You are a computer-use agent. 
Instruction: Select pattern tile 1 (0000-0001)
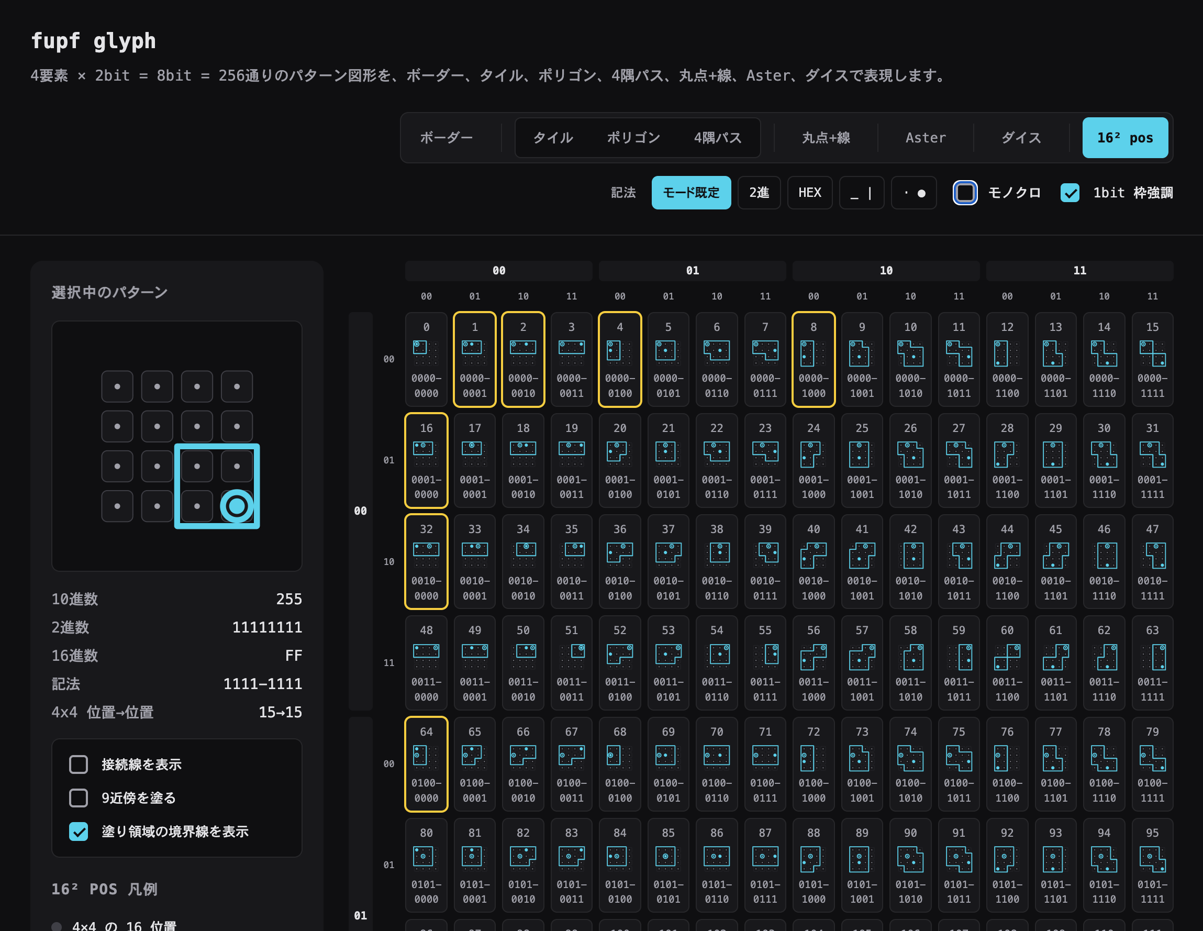click(x=474, y=359)
